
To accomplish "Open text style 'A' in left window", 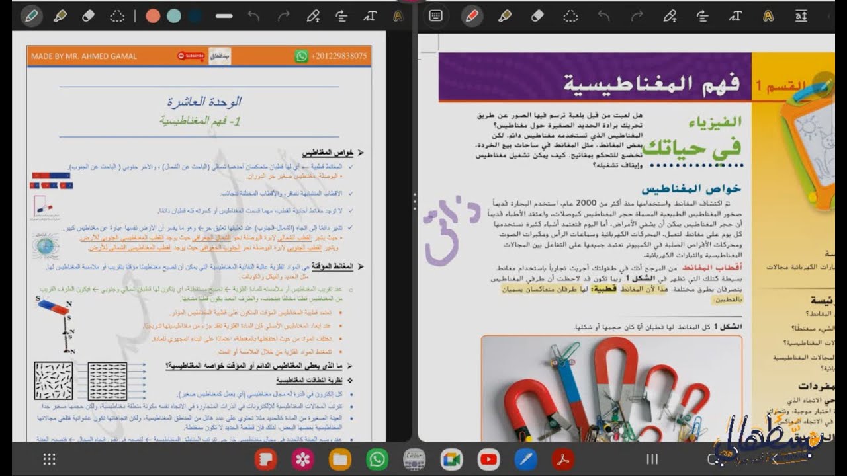I will [398, 16].
